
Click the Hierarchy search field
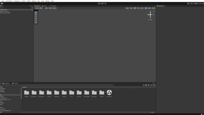[x=16, y=8]
